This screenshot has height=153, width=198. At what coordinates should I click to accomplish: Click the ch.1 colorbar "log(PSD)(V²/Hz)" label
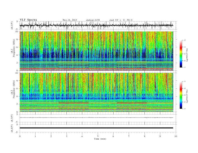pyautogui.click(x=187, y=55)
